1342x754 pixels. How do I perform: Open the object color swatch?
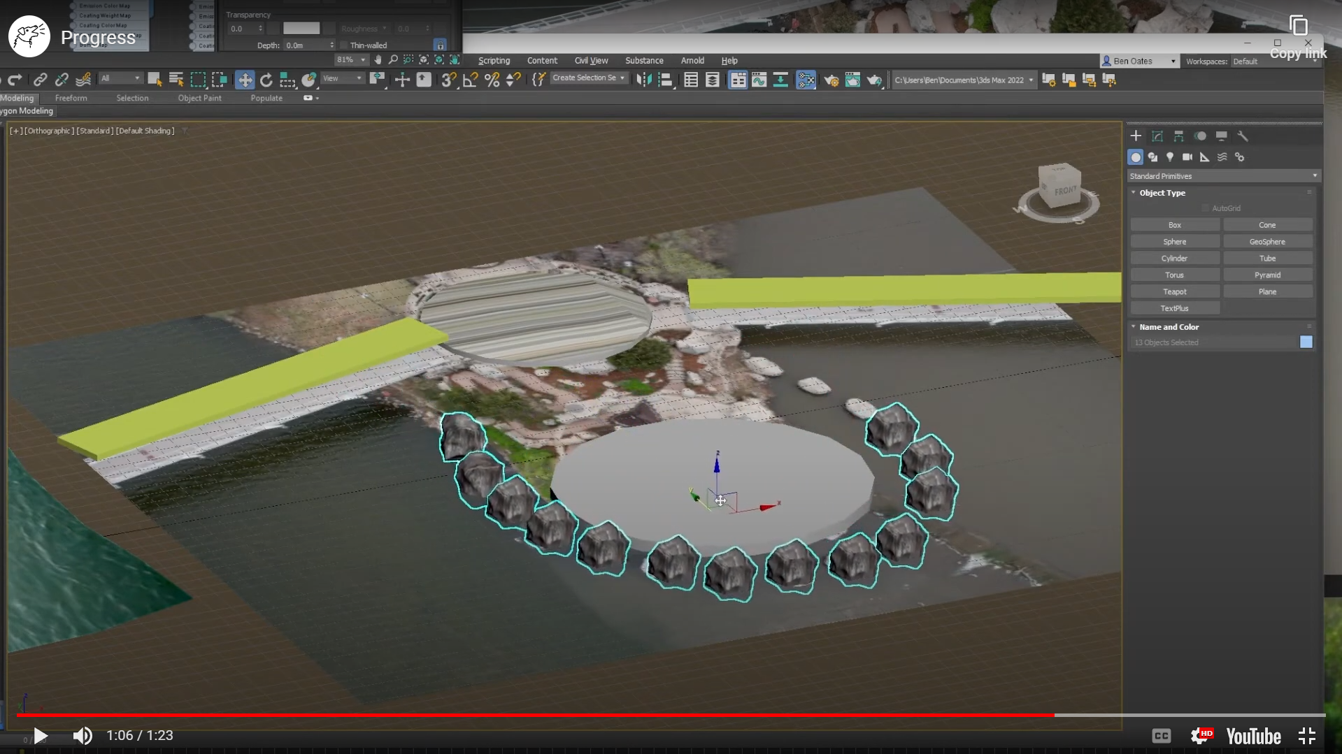(x=1306, y=342)
